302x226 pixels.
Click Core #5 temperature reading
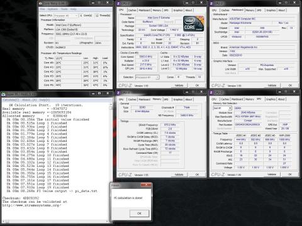pos(68,85)
